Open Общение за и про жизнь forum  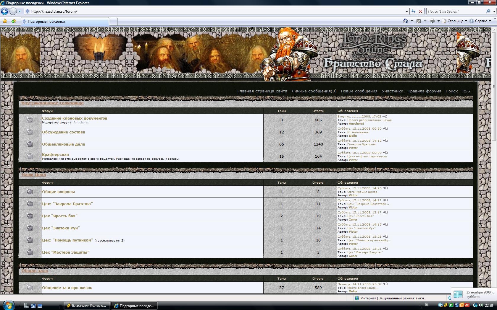point(67,288)
